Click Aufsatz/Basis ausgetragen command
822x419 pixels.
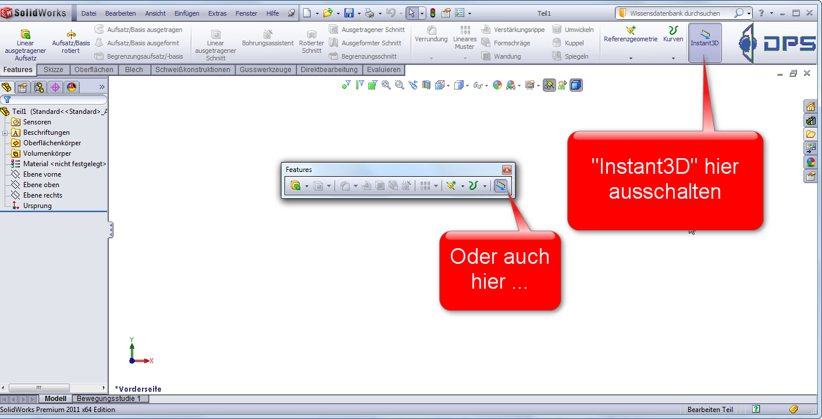(138, 30)
